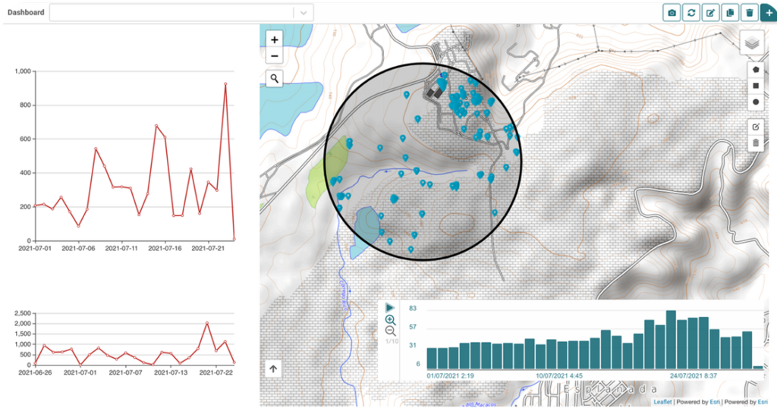Refresh the dashboard with the sync icon
Image resolution: width=777 pixels, height=408 pixels.
pos(691,13)
